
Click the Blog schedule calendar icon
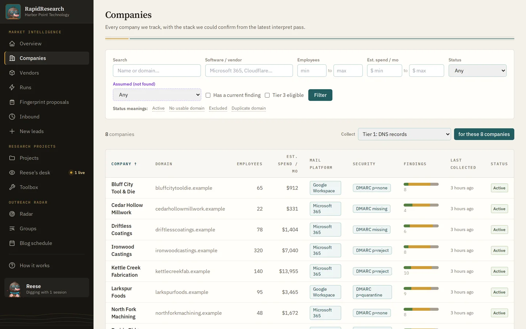pos(12,243)
